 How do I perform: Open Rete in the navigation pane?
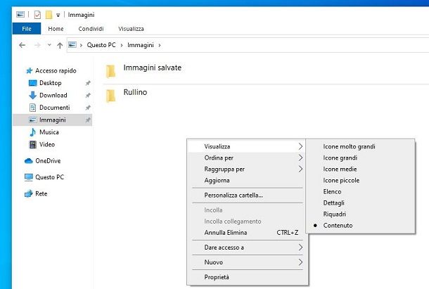(41, 194)
